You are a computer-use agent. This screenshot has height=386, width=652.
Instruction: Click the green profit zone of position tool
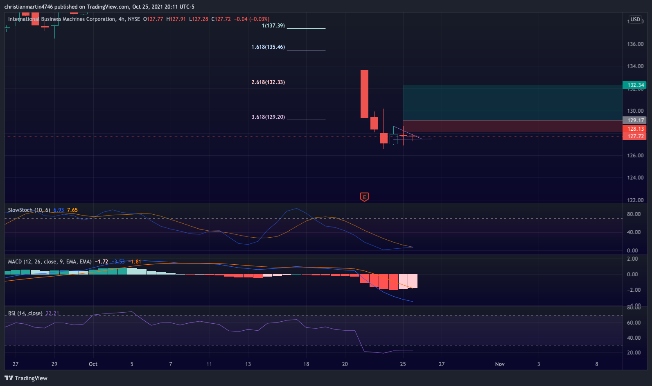coord(512,102)
